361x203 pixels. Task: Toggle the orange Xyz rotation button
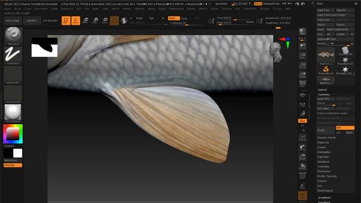(302, 121)
